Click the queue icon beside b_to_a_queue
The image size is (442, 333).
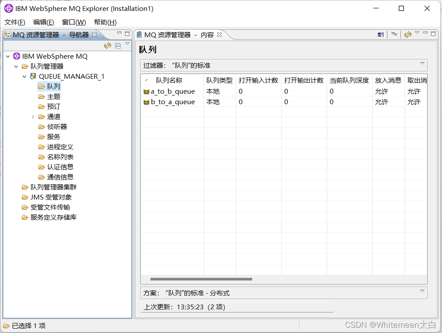pyautogui.click(x=146, y=102)
